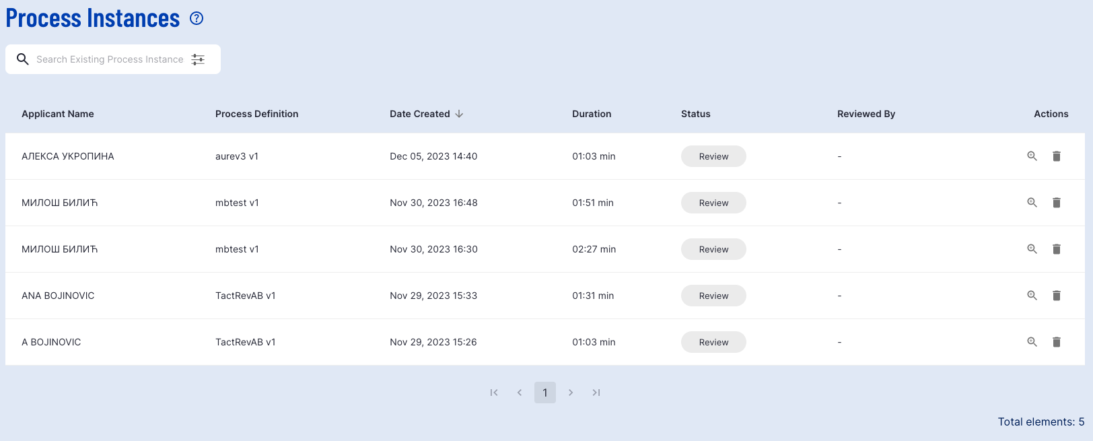Go to the first page
1093x441 pixels.
point(494,393)
